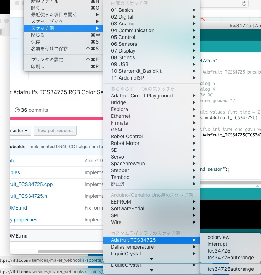
Task: Open the SpacebrewYun examples submenu
Action: click(152, 164)
